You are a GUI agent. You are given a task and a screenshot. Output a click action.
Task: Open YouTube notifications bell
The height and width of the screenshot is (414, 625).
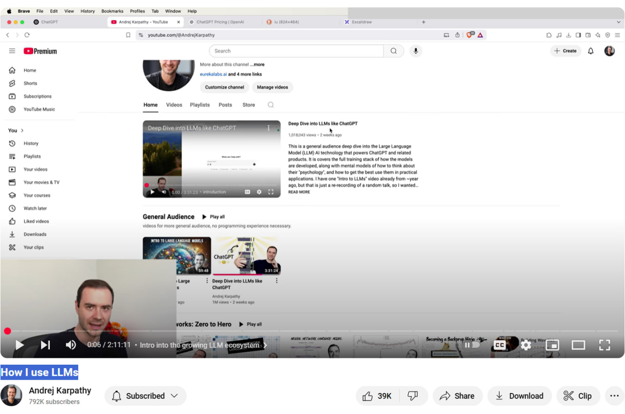click(x=591, y=51)
